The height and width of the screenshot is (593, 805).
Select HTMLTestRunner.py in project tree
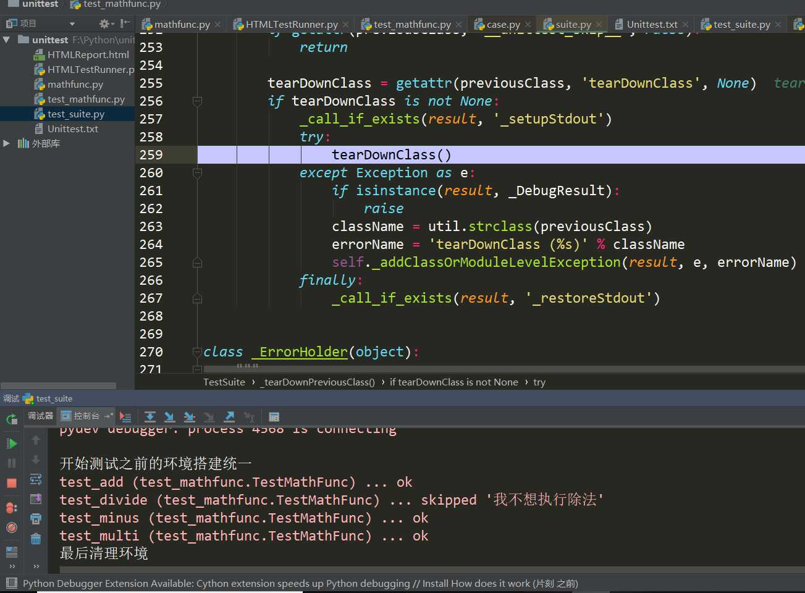[84, 69]
